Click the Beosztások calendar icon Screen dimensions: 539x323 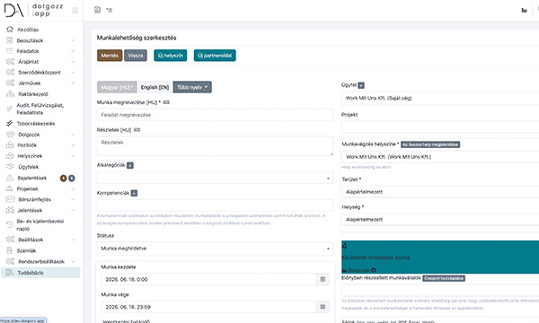[10, 40]
